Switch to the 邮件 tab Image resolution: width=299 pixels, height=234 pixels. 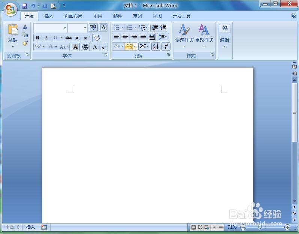[x=118, y=16]
